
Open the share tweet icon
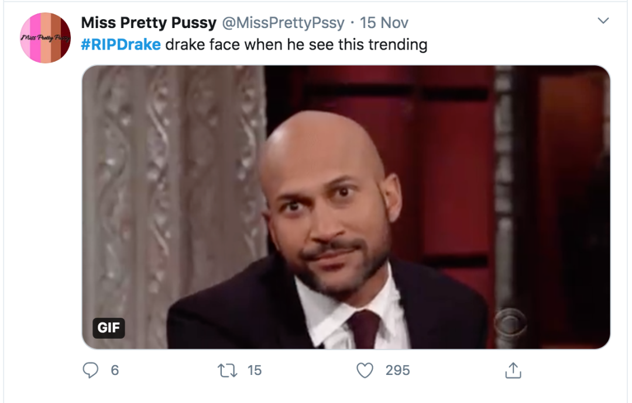tap(513, 370)
